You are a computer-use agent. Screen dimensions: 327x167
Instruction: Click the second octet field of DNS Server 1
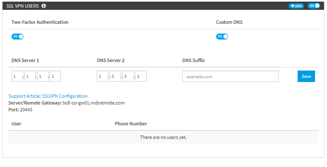(x=30, y=76)
